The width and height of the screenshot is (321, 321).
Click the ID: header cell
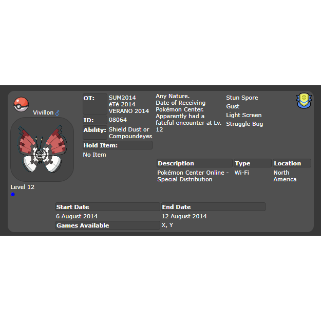[x=95, y=120]
